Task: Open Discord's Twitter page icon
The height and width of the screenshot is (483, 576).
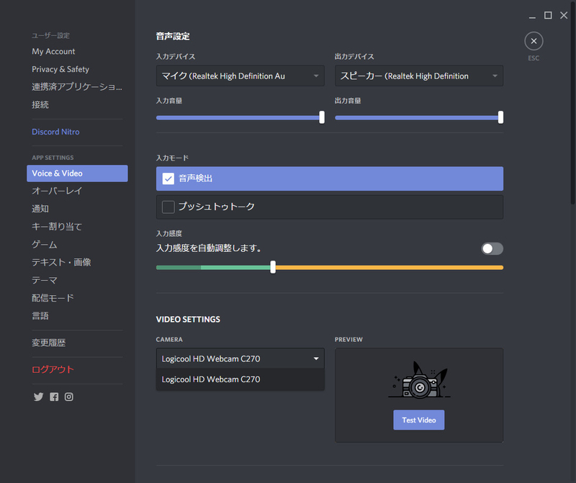Action: [38, 397]
